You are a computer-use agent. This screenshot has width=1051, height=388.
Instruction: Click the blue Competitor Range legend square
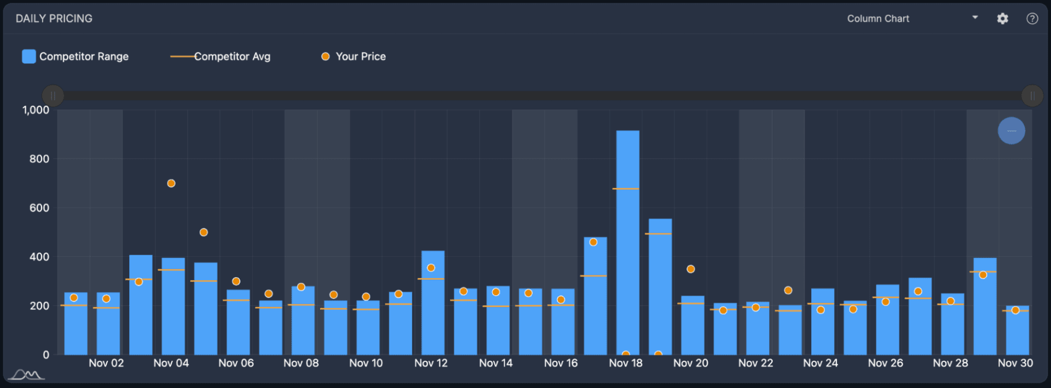(x=29, y=56)
